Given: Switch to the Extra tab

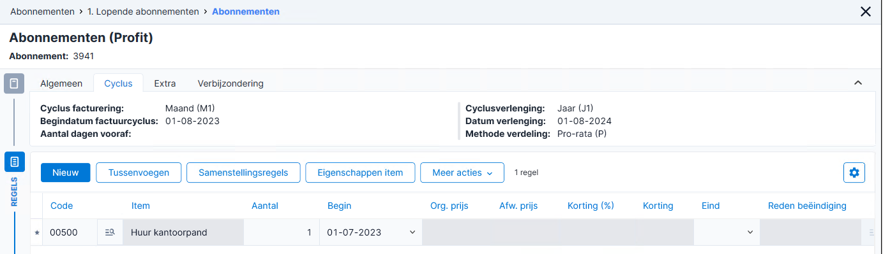Looking at the screenshot, I should tap(165, 83).
